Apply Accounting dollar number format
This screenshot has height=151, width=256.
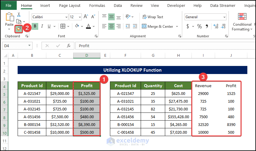coord(188,26)
